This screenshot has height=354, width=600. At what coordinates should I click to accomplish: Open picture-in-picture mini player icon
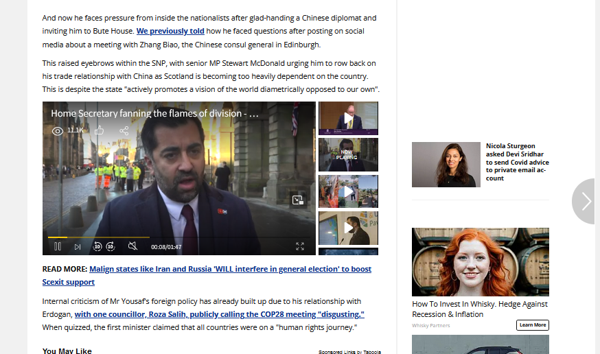[298, 200]
